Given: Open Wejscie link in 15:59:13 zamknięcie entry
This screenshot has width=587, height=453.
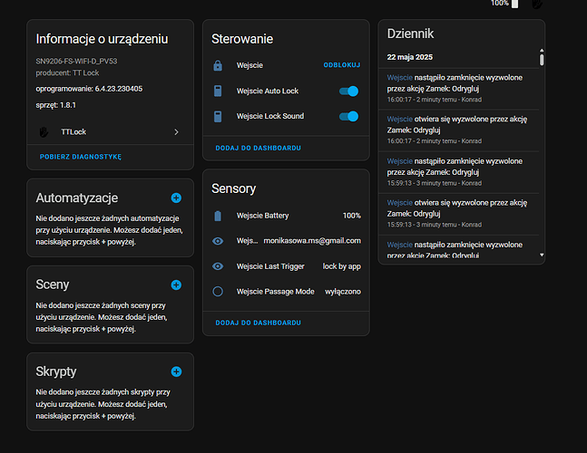Looking at the screenshot, I should 399,161.
